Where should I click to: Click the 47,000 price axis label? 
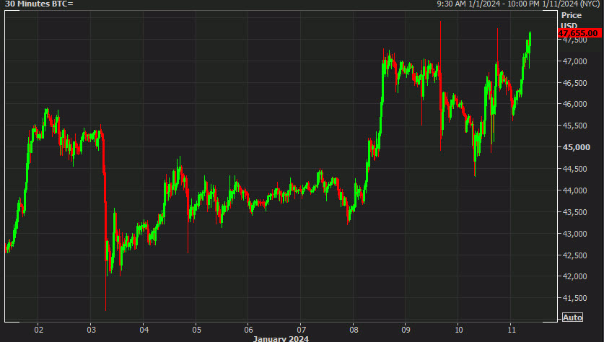(x=575, y=61)
